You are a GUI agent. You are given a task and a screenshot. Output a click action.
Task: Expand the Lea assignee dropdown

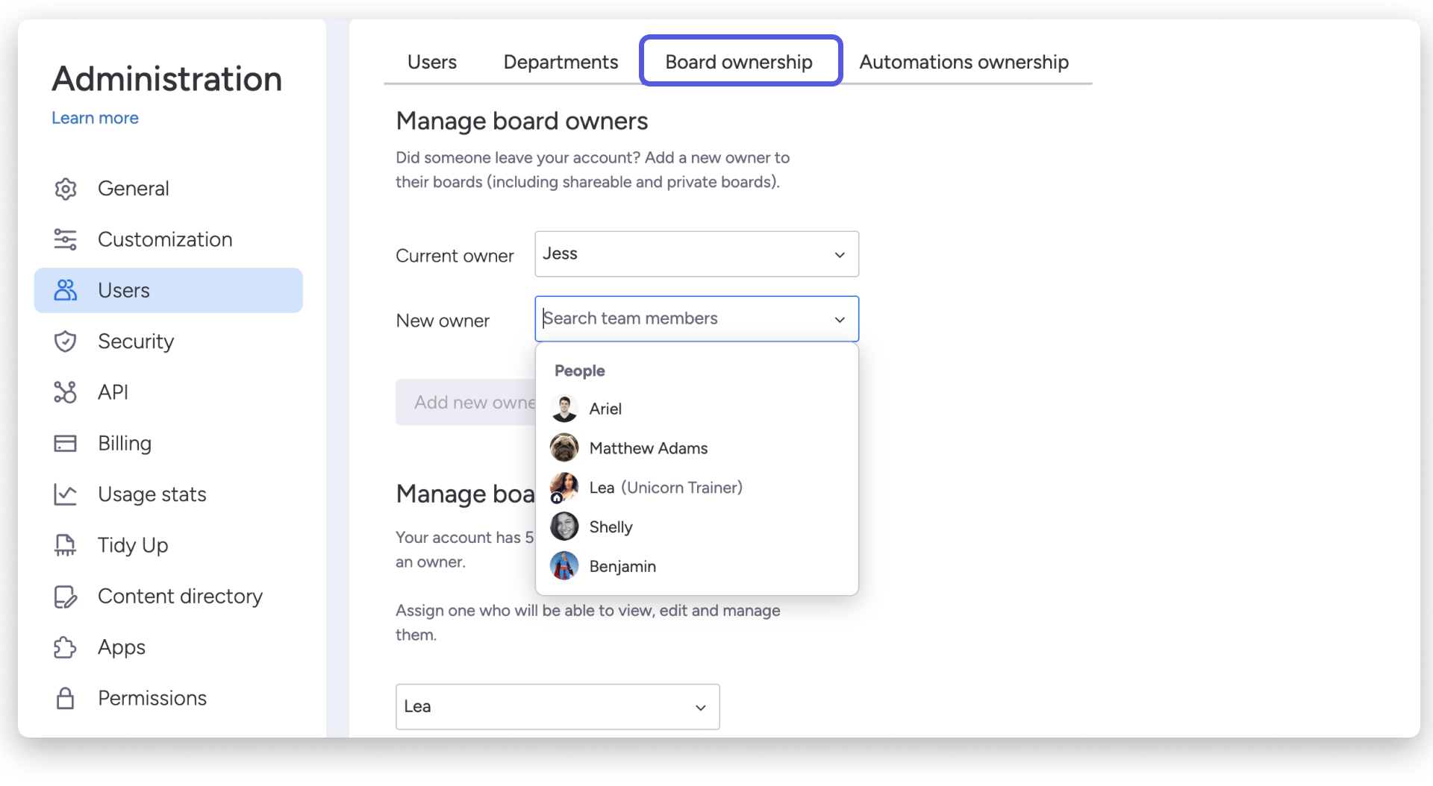pyautogui.click(x=700, y=707)
